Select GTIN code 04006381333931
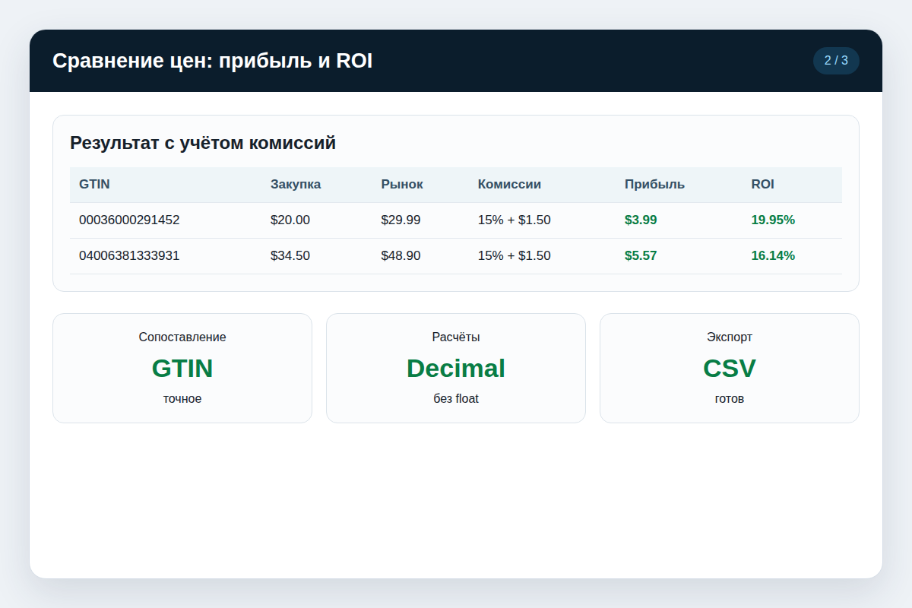Screen dimensions: 912x608 point(129,256)
